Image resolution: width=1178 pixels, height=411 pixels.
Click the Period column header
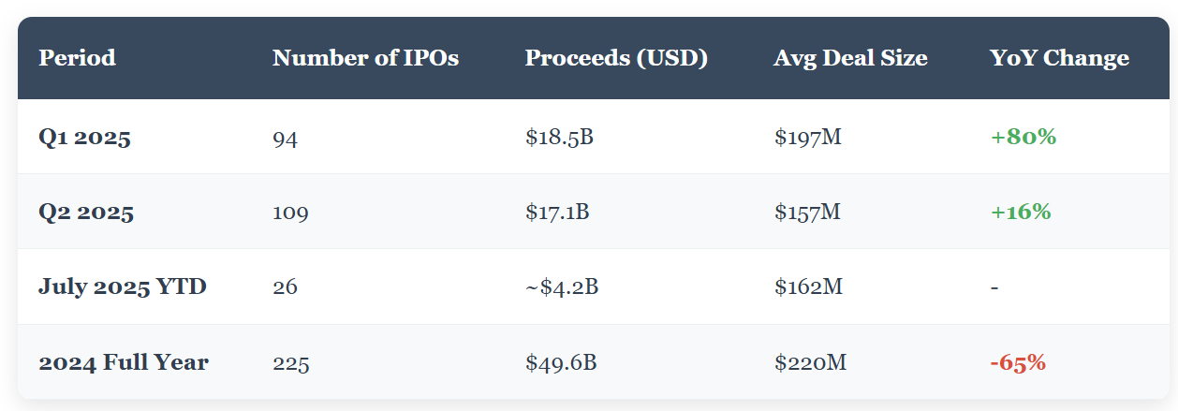pos(77,58)
